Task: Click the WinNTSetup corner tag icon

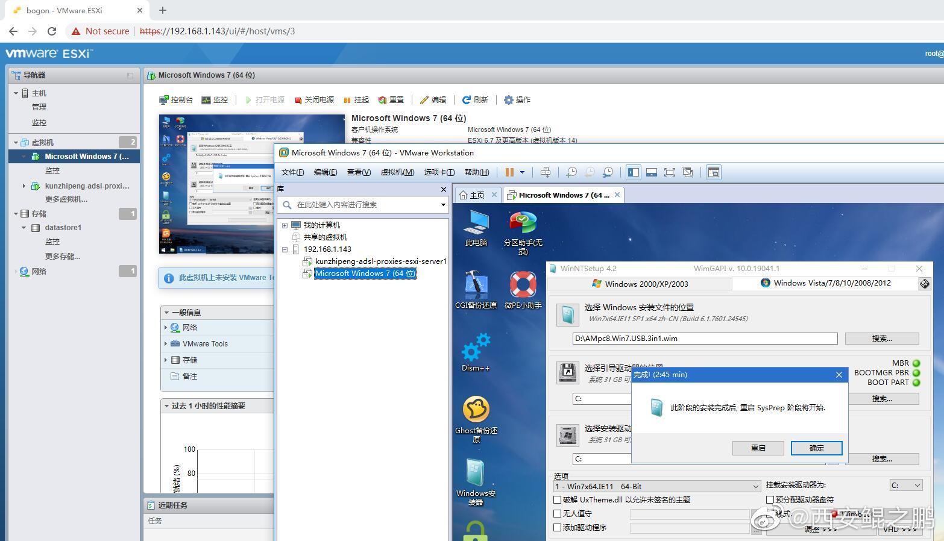Action: pos(925,284)
